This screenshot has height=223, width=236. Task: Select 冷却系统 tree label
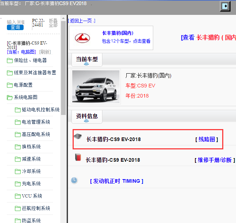[31, 171]
